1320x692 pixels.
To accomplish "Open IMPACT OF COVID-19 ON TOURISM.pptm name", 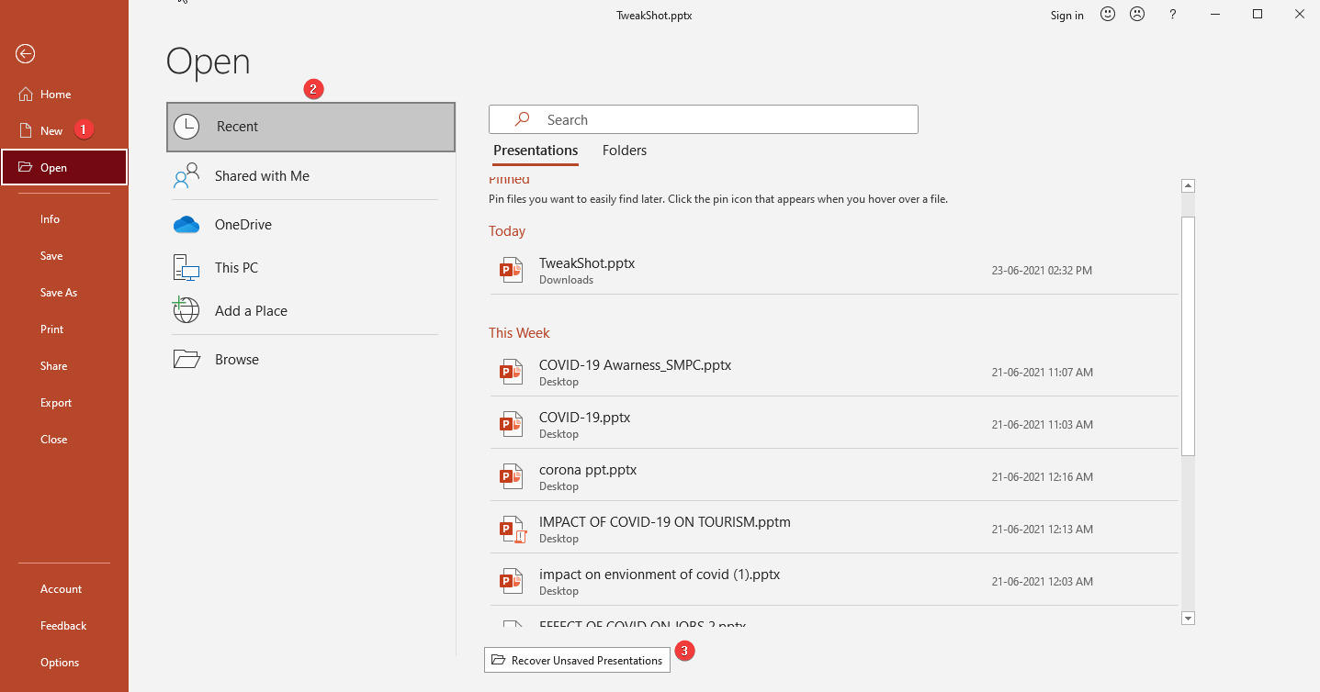I will click(665, 521).
